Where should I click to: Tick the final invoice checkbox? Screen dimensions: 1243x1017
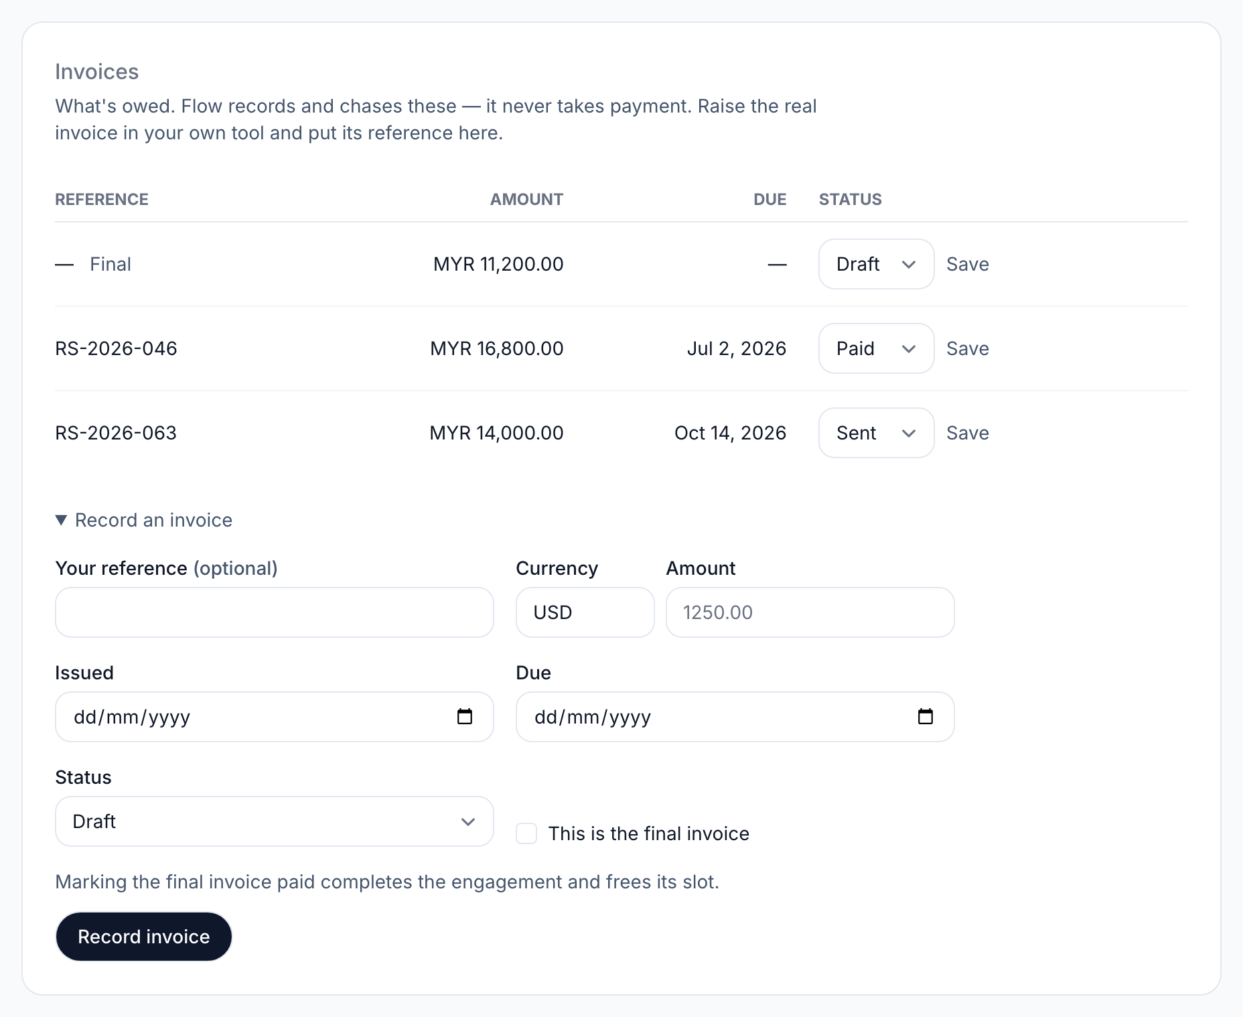pyautogui.click(x=526, y=833)
